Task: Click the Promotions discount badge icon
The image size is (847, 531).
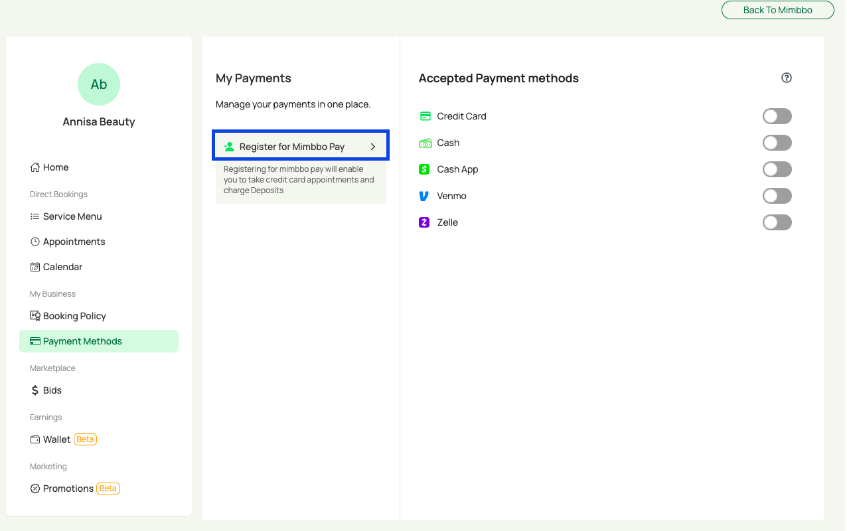Action: pyautogui.click(x=35, y=489)
